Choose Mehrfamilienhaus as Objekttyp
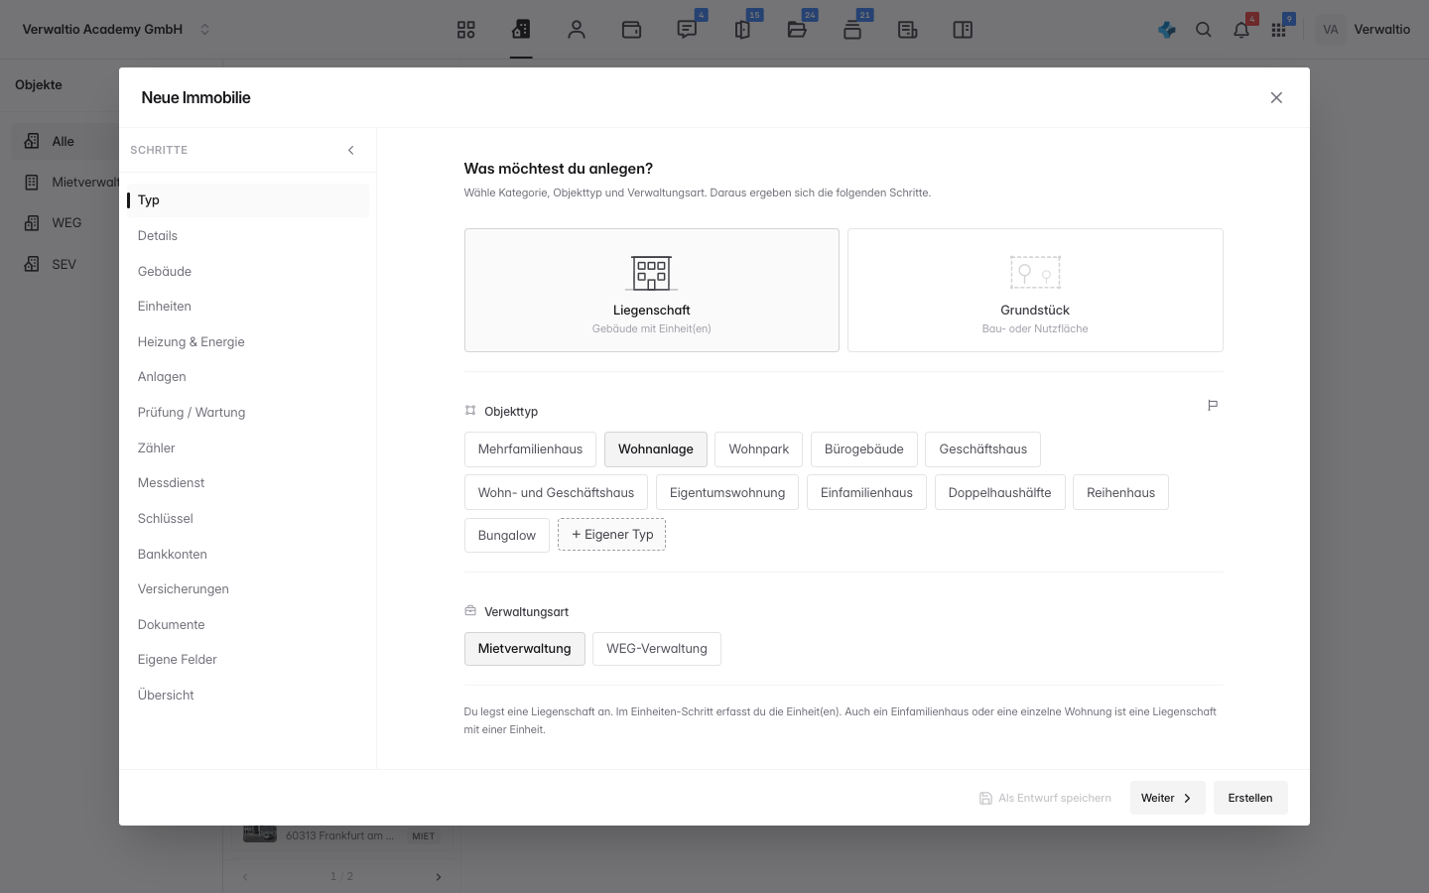 click(530, 449)
